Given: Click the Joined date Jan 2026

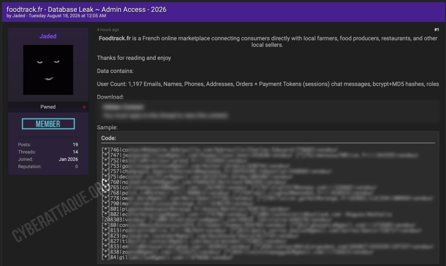Looking at the screenshot, I should [68, 159].
